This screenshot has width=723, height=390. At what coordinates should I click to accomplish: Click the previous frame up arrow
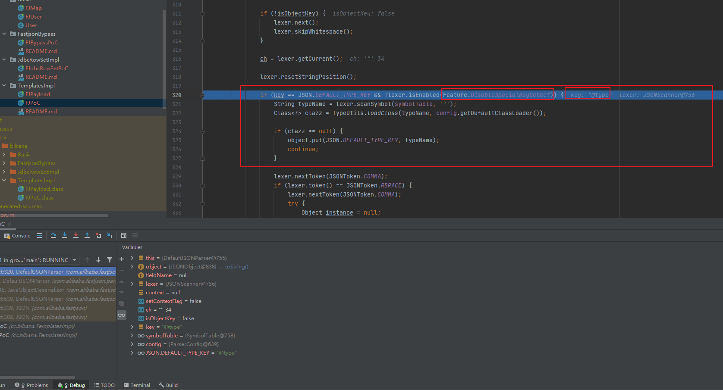(87, 260)
